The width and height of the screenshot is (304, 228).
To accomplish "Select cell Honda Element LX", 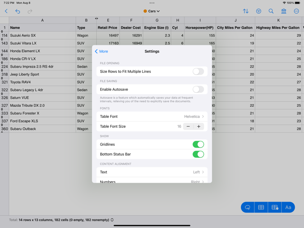I will (42, 51).
